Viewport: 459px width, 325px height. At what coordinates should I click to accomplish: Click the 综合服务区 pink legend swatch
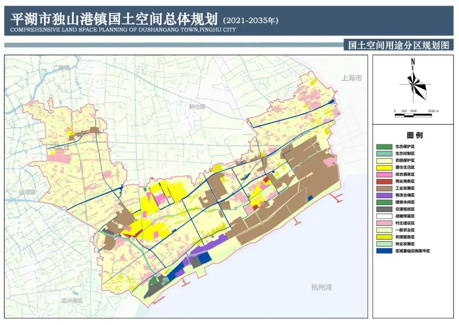[x=384, y=174]
